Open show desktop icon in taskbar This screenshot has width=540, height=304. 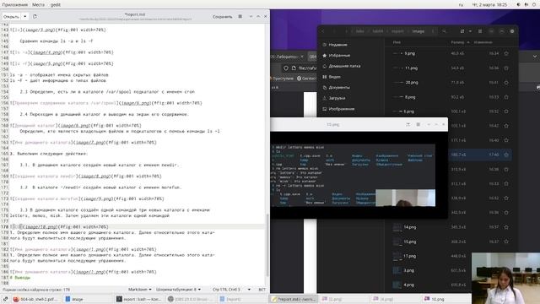coord(5,299)
